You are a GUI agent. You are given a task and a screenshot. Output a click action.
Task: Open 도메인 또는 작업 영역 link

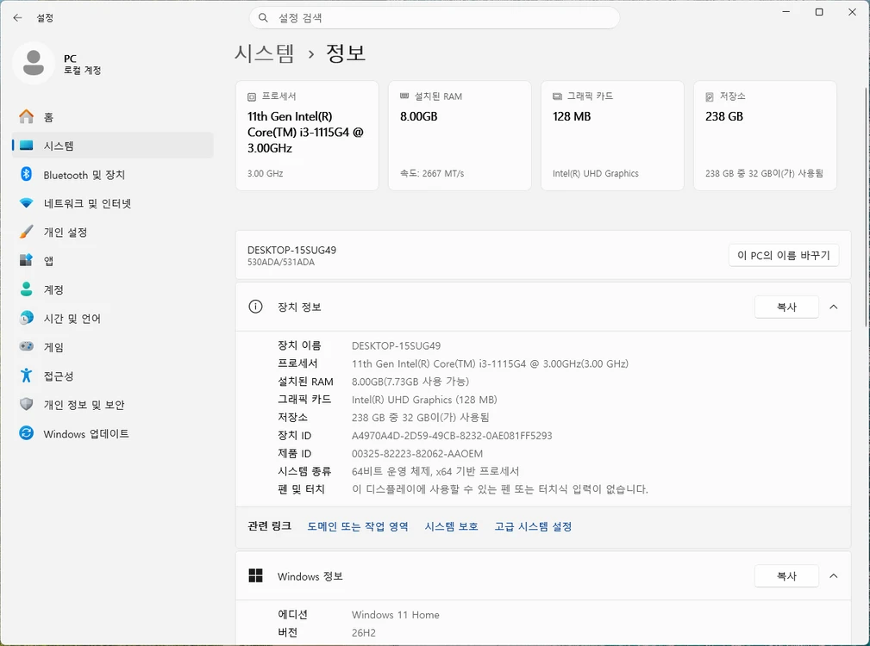point(358,526)
